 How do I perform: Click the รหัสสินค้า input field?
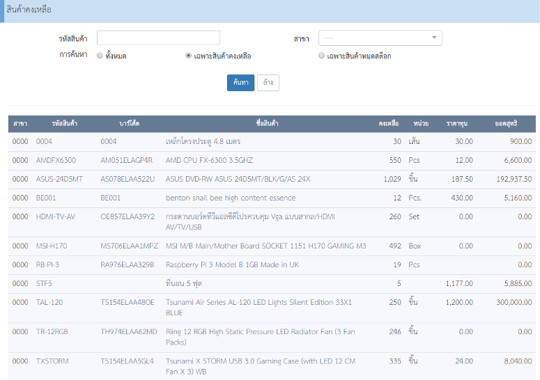click(158, 38)
